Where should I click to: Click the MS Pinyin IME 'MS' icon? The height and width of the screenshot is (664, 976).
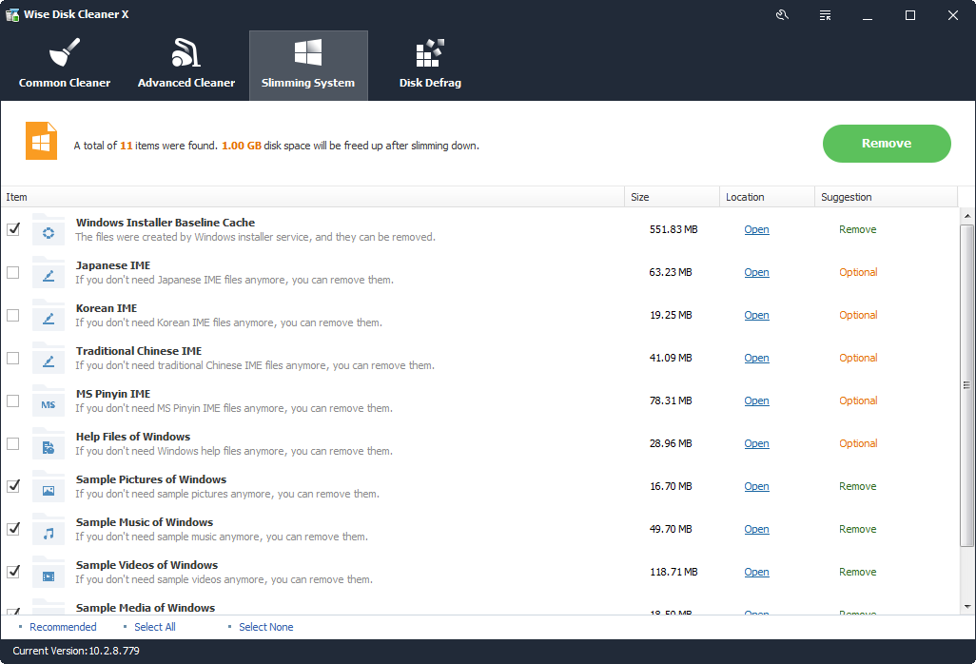(49, 404)
